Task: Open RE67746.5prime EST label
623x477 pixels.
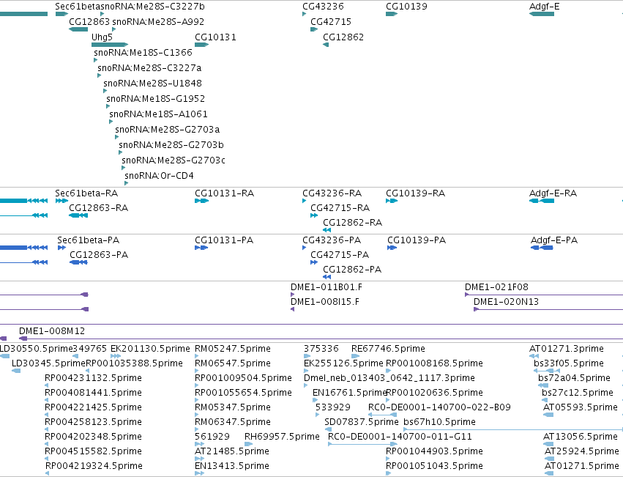Action: (x=388, y=349)
